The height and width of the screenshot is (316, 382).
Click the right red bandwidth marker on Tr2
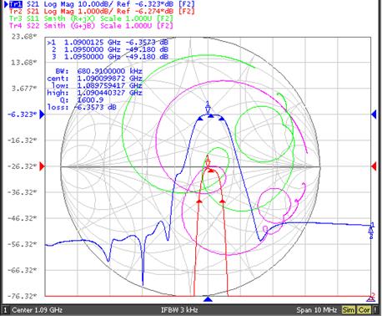[x=223, y=201]
